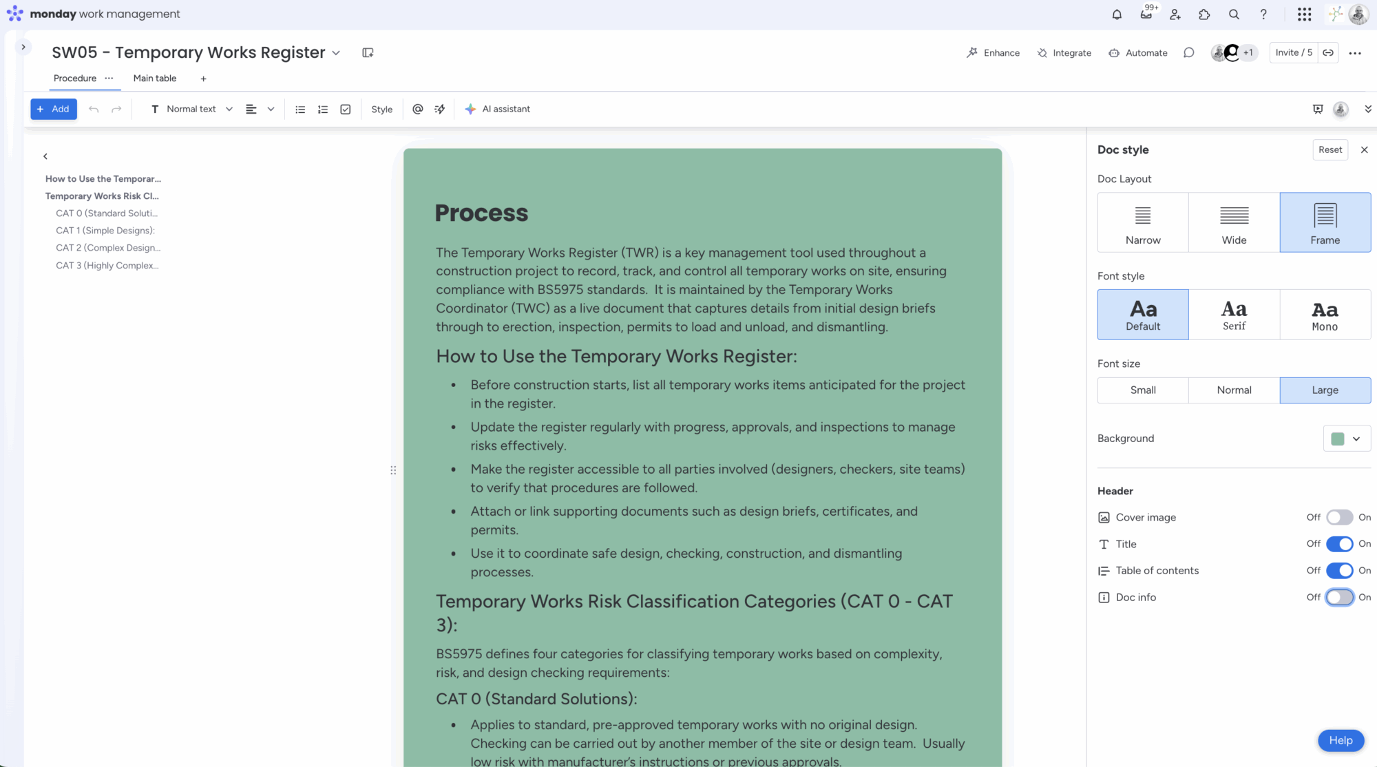
Task: Expand the collapsed left sidebar arrow
Action: (x=23, y=47)
